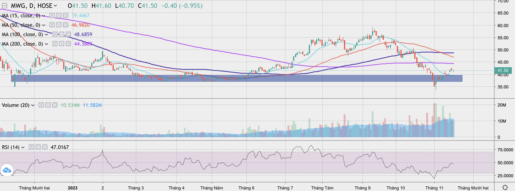515x191 pixels.
Task: Hide the MA 100 indicator line
Action: click(55, 34)
